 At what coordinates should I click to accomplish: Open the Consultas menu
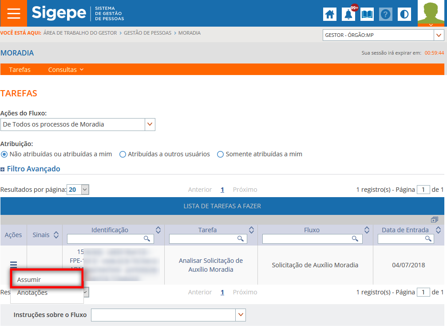point(66,70)
